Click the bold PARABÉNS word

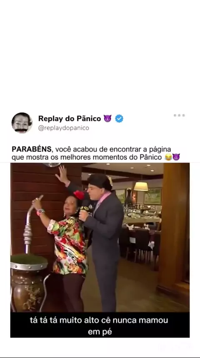coord(32,149)
